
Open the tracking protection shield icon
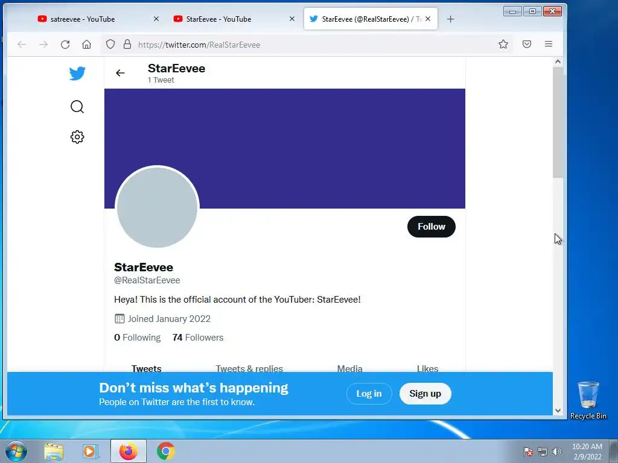pos(110,44)
